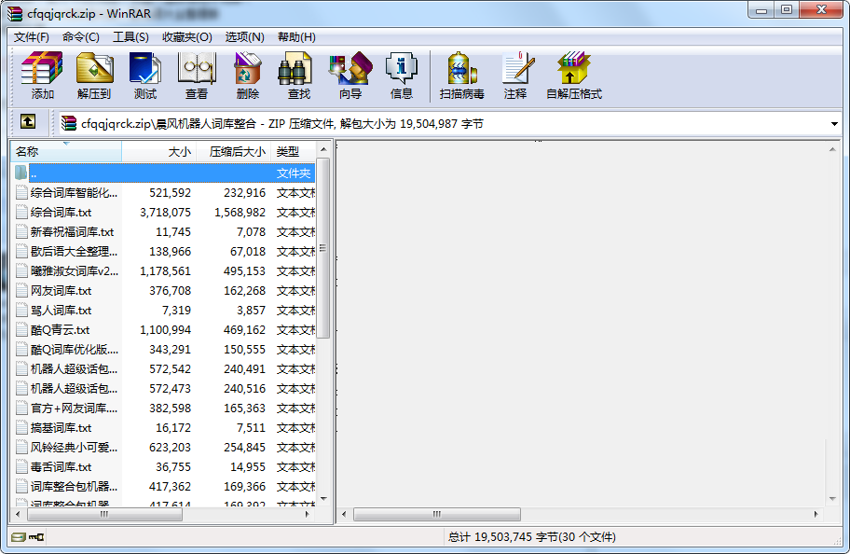850x554 pixels.
Task: Select 酷Q词库优化版... file
Action: 163,350
